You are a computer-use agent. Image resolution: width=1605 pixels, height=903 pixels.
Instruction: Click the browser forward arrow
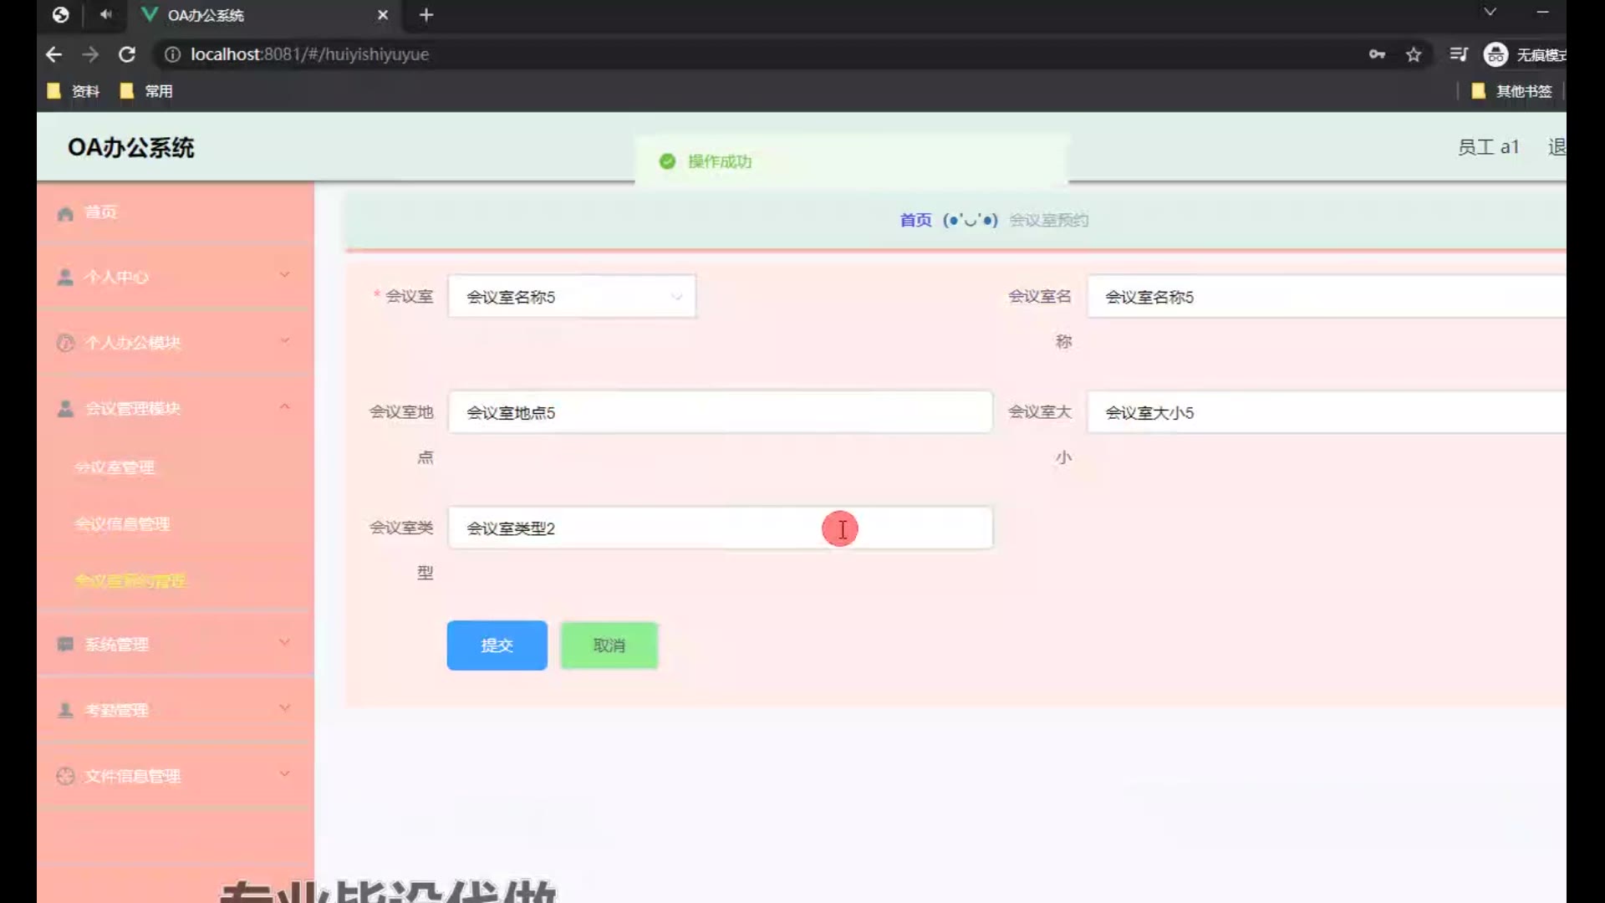pos(90,54)
